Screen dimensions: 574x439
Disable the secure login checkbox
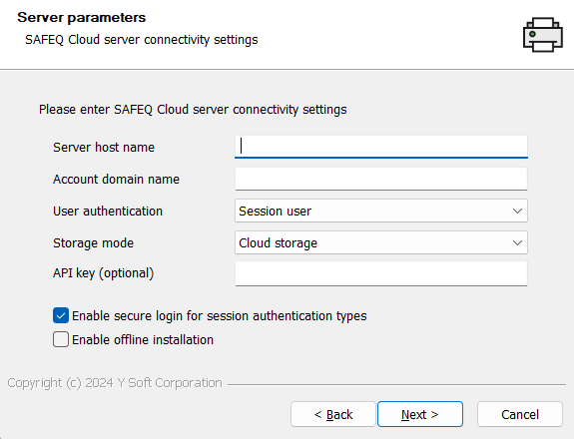tap(61, 315)
